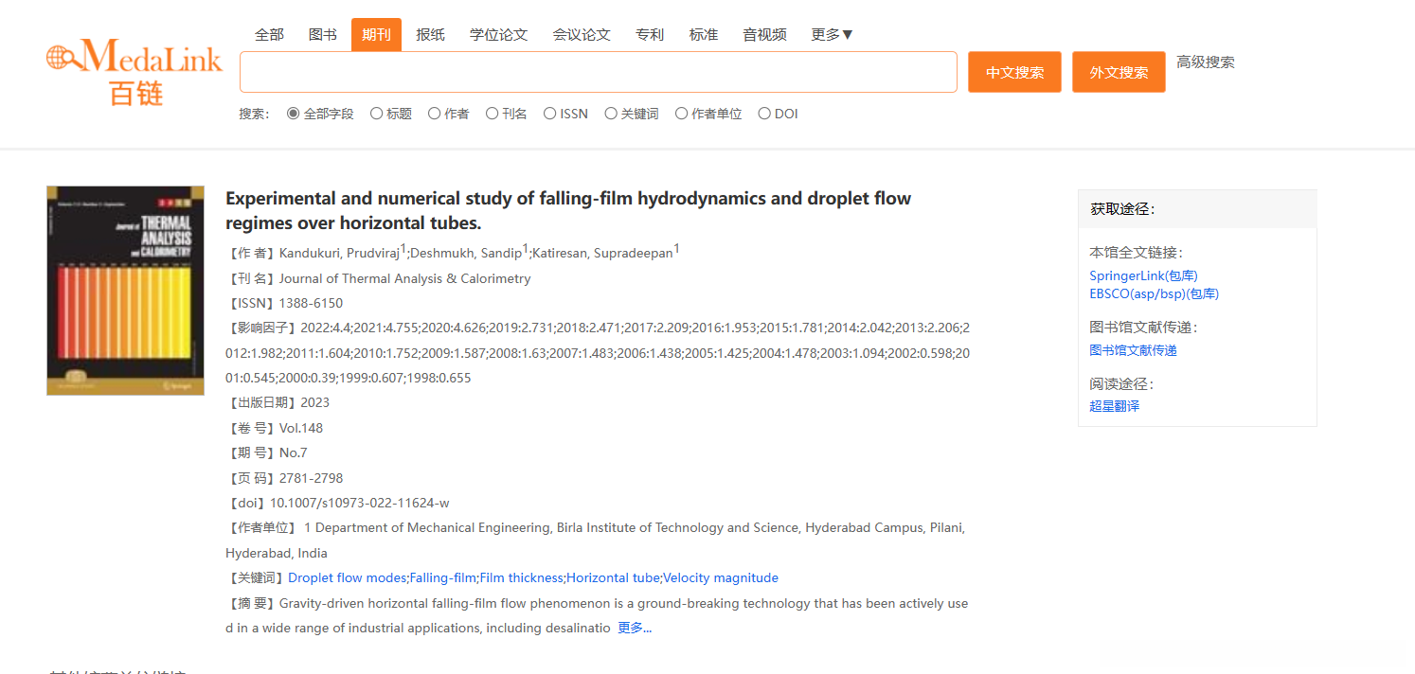This screenshot has width=1415, height=674.
Task: Open the EBSCO(asp/bsp)(包库) link
Action: coord(1154,293)
